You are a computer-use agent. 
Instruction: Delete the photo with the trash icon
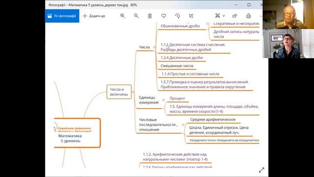150,16
